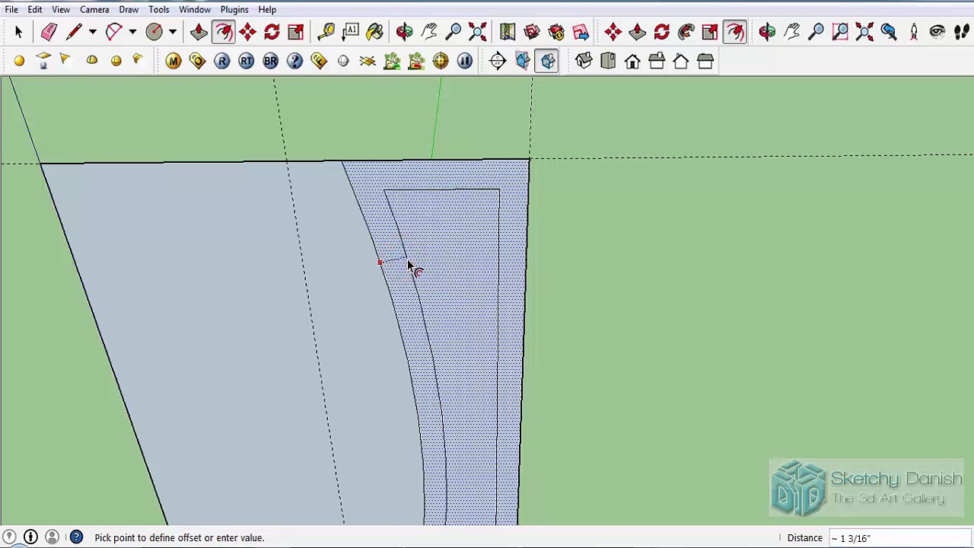Viewport: 974px width, 548px height.
Task: Pick the Paint Bucket tool
Action: 375,32
